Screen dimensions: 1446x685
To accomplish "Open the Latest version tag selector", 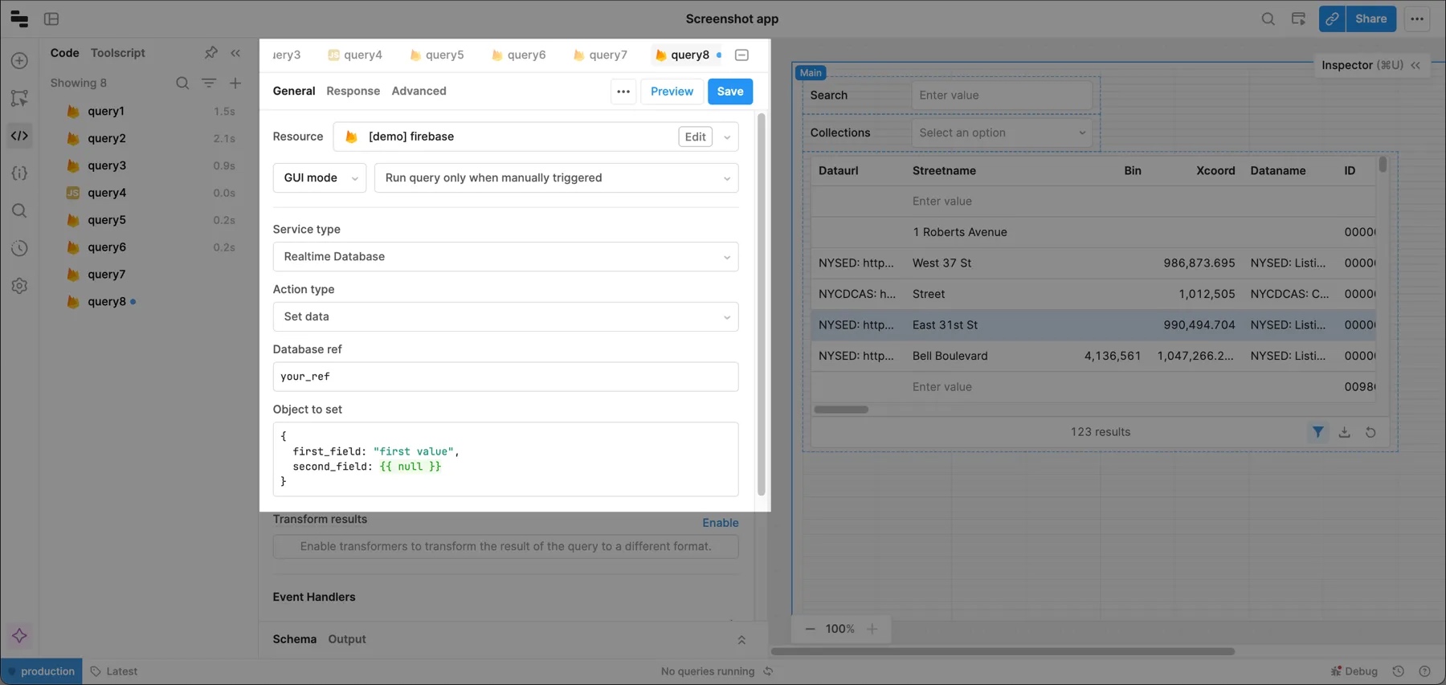I will click(x=114, y=671).
